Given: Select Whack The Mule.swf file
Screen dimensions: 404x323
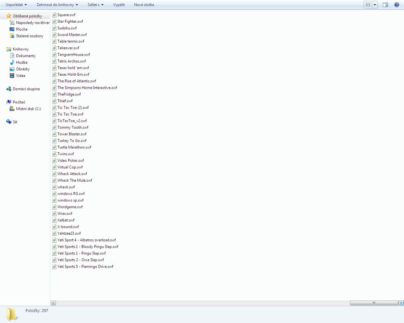Looking at the screenshot, I should [x=75, y=180].
